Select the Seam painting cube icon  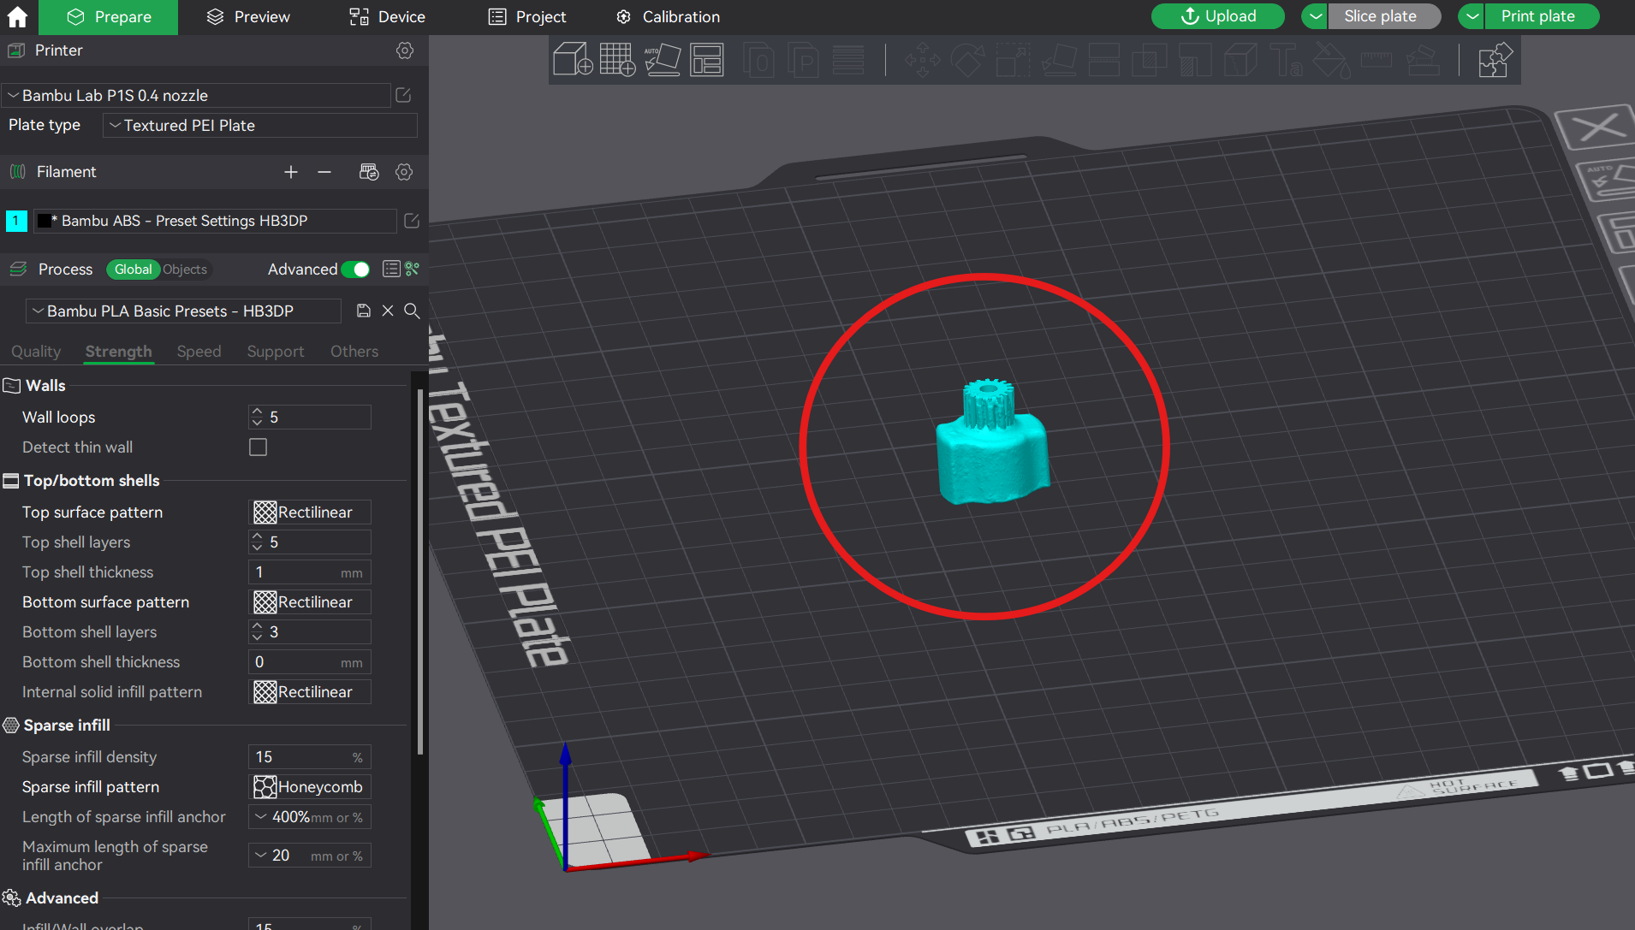[1240, 61]
